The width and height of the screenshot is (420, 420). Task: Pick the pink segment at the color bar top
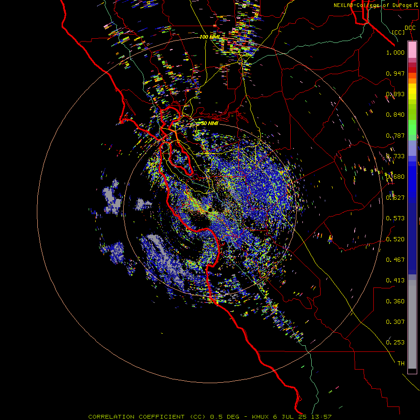(x=412, y=50)
